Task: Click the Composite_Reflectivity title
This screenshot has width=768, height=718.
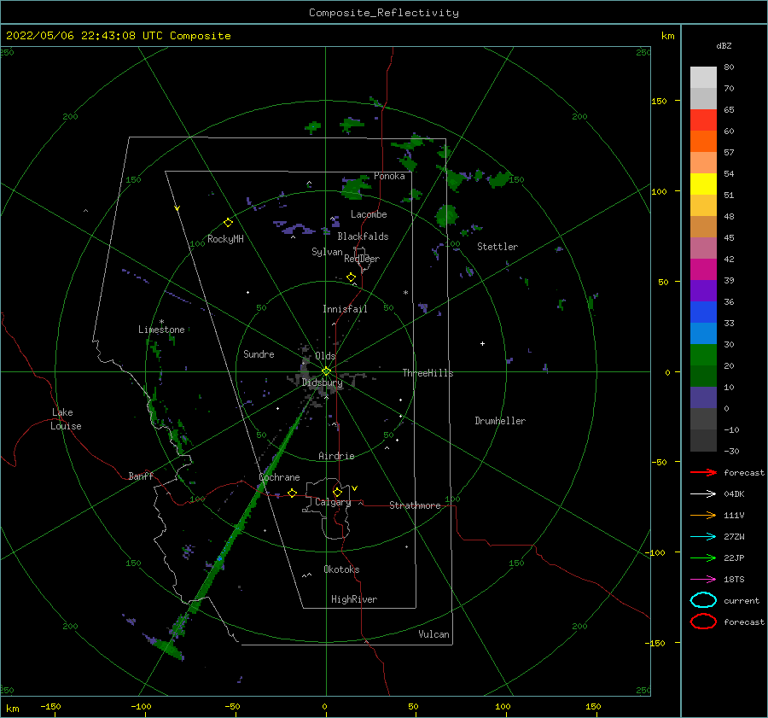Action: pos(383,13)
